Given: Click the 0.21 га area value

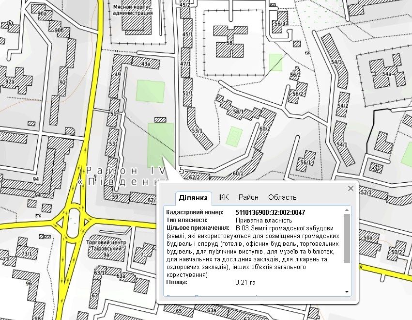Looking at the screenshot, I should click(245, 283).
